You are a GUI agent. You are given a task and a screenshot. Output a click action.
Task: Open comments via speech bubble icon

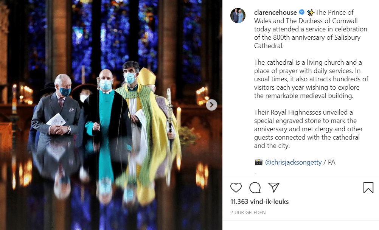(255, 188)
